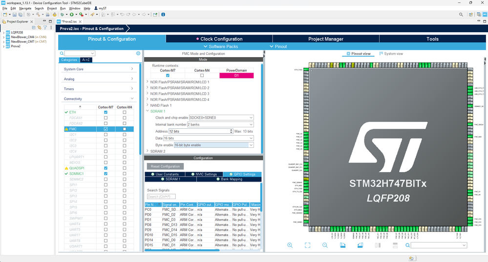
Task: Enable FMC for Cortex-M4
Action: [x=125, y=129]
